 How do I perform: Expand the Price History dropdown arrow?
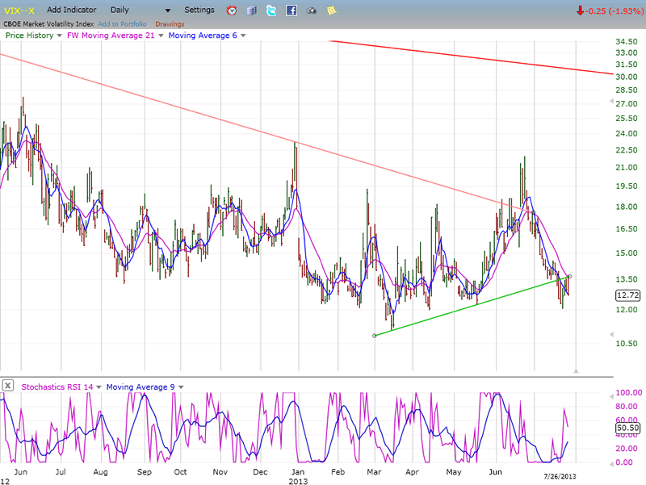60,36
